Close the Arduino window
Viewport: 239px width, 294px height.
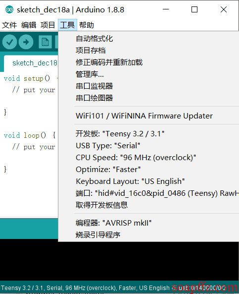(224, 9)
